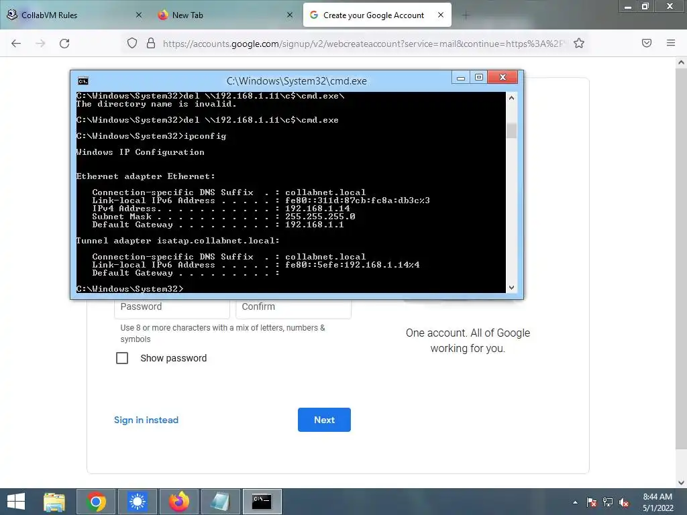The height and width of the screenshot is (515, 687).
Task: Enable the Show password checkbox
Action: (x=122, y=358)
